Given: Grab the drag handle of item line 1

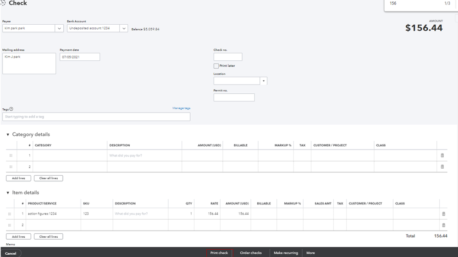Looking at the screenshot, I should click(9, 214).
